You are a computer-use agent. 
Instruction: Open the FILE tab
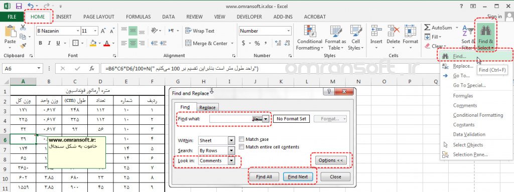point(12,17)
